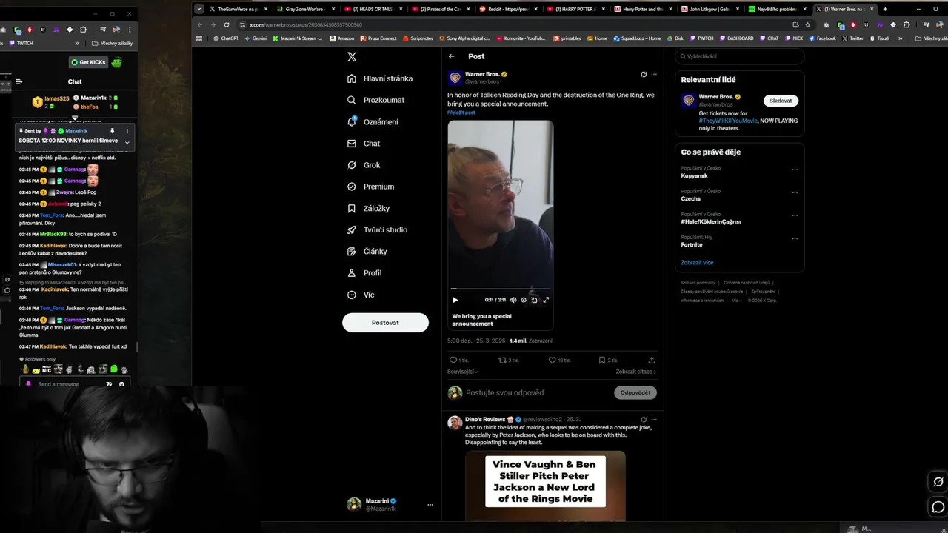Unpin message with the pin icon
Screen dimensions: 948x533
113,131
